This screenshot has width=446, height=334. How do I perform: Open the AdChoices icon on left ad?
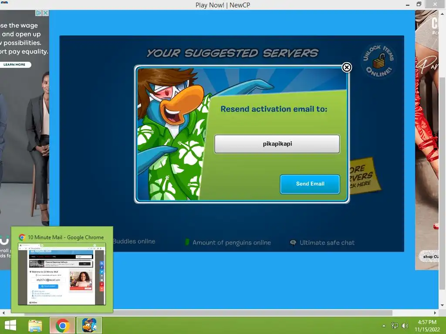(39, 13)
